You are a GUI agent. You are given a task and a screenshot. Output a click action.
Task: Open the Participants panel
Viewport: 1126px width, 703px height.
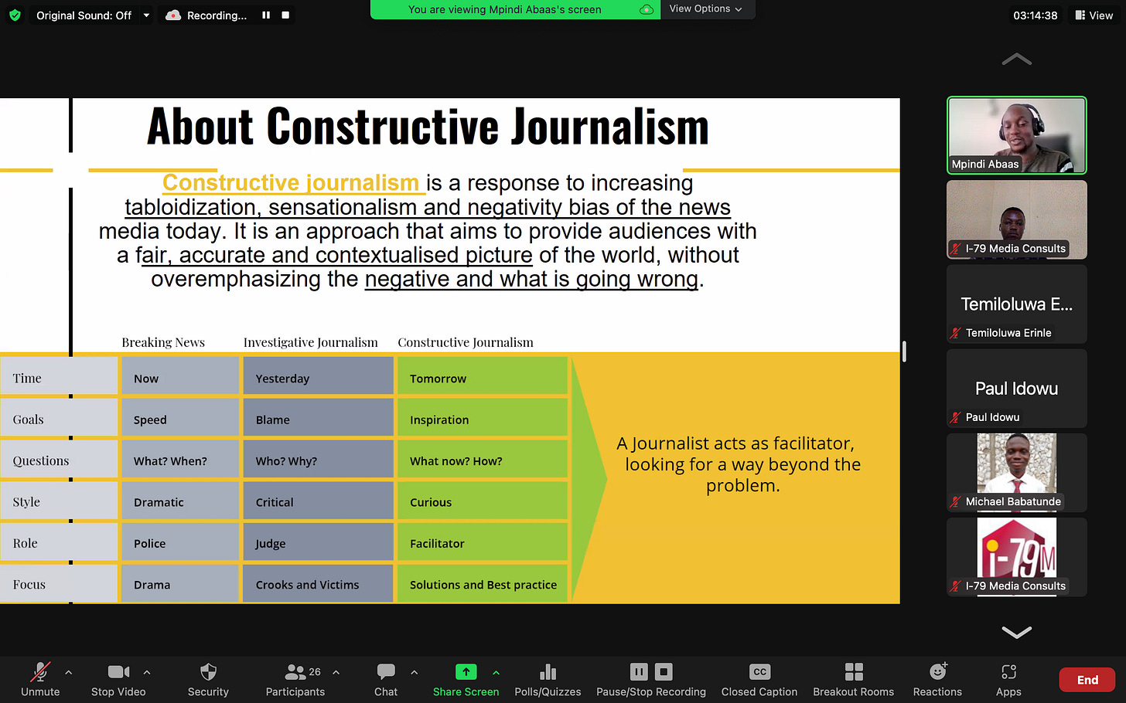(295, 679)
